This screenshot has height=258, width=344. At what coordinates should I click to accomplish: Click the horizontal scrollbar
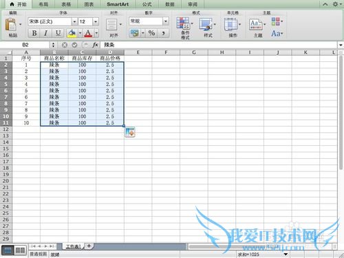click(260, 246)
